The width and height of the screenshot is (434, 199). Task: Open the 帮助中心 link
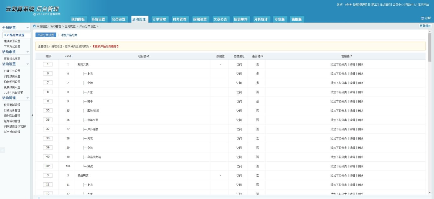click(411, 4)
